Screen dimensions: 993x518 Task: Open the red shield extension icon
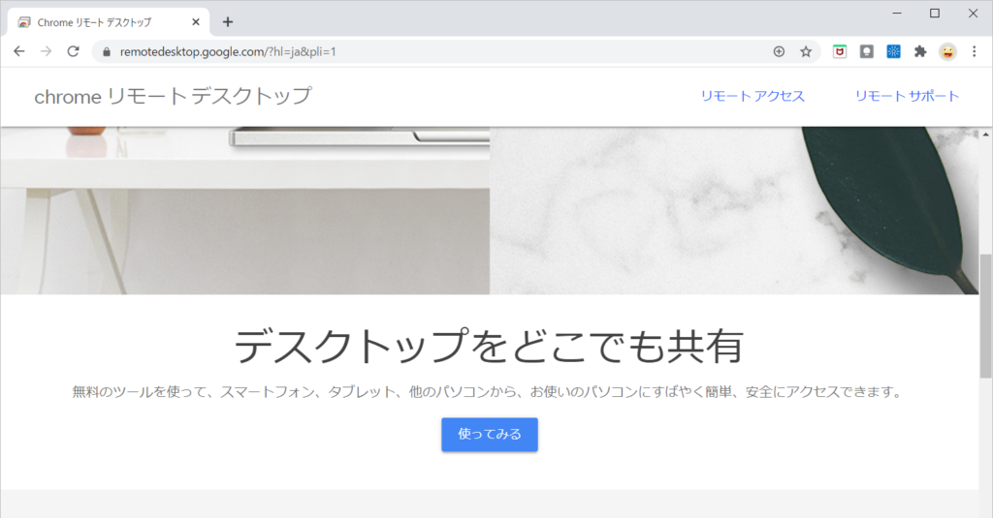tap(839, 52)
